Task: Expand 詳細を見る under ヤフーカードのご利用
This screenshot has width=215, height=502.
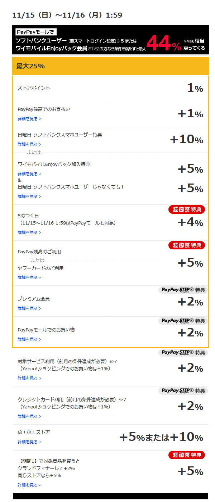Action: click(x=29, y=277)
